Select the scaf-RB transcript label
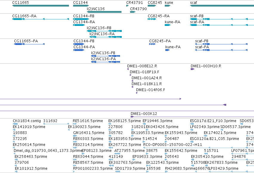 click(x=197, y=16)
